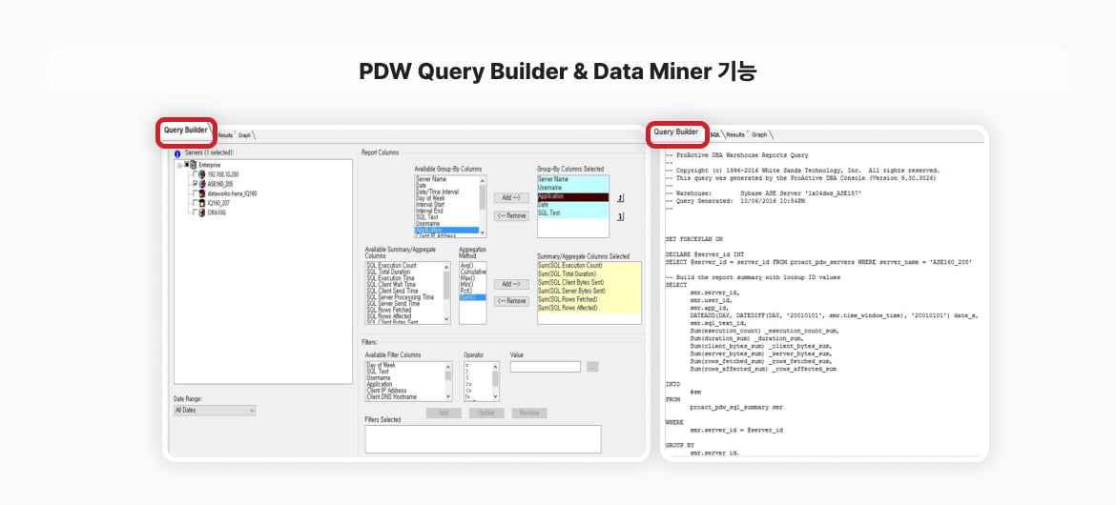Select Date/Time Interval in Available Group-By Columns
Image resolution: width=1116 pixels, height=505 pixels.
click(x=437, y=192)
